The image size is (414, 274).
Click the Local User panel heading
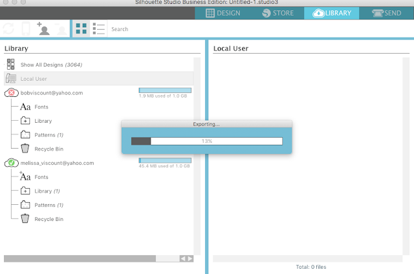click(x=231, y=48)
